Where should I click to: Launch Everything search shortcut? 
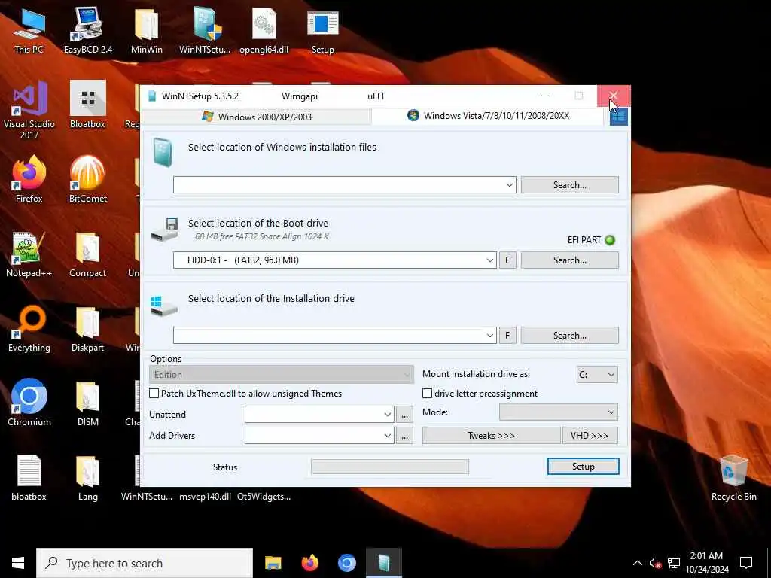coord(29,330)
